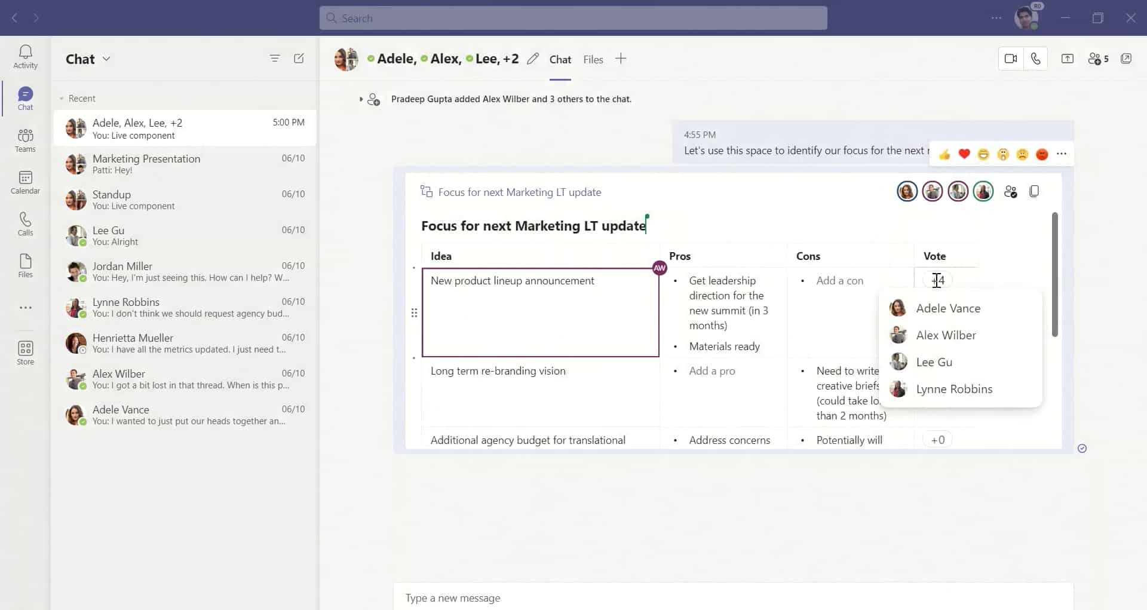Select the Adele, Alex, Lee, +2 chat

click(x=185, y=128)
